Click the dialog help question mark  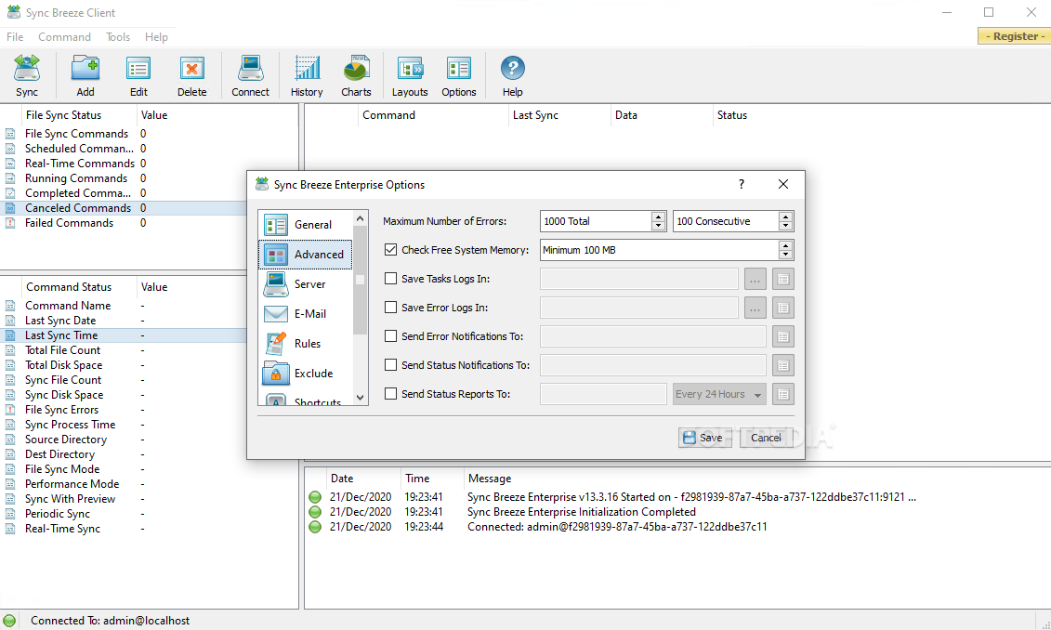click(x=742, y=184)
